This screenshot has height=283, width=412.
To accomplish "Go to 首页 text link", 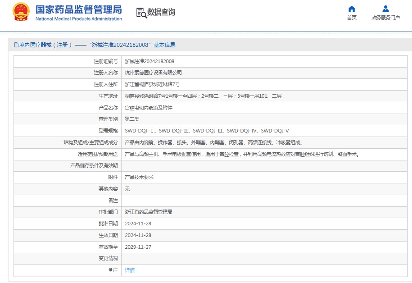I will [352, 18].
